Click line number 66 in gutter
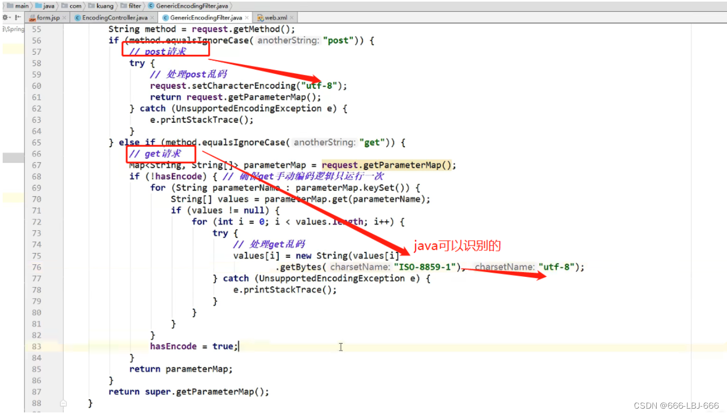 [x=36, y=154]
